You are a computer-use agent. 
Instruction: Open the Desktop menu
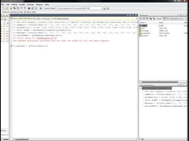(x=31, y=5)
